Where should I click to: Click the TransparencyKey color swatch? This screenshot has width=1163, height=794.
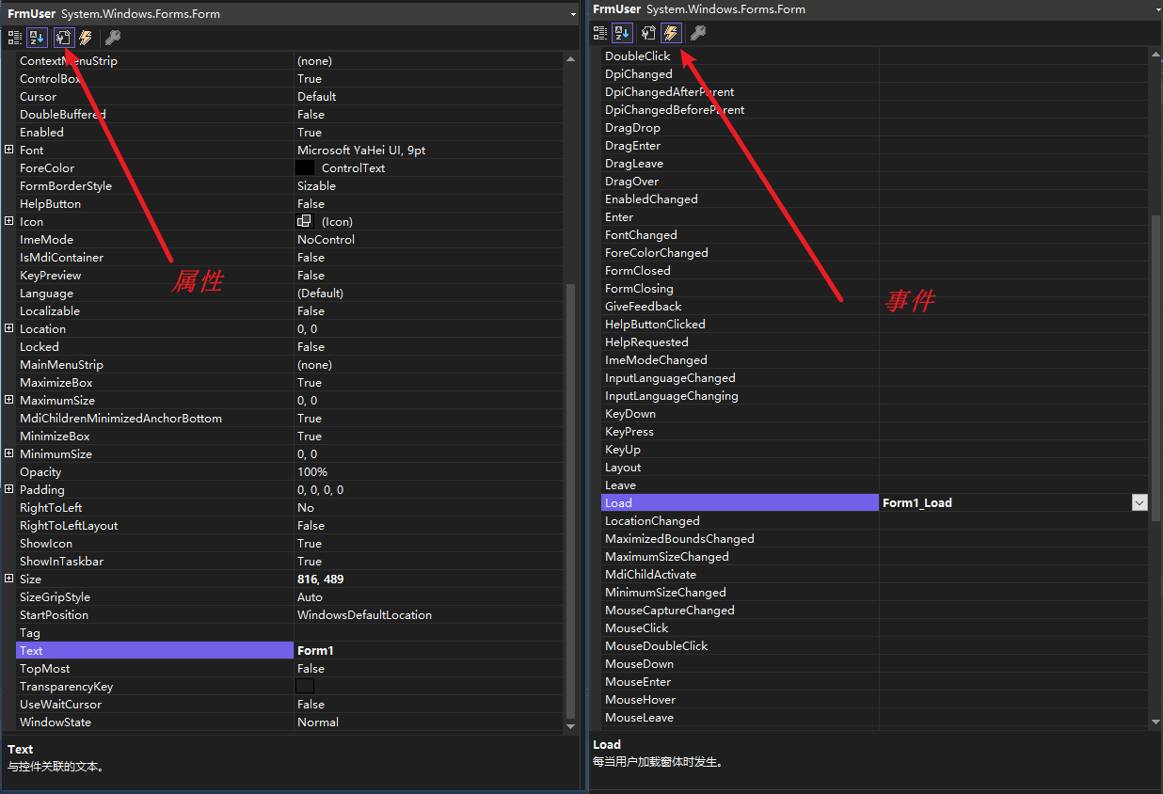tap(303, 686)
